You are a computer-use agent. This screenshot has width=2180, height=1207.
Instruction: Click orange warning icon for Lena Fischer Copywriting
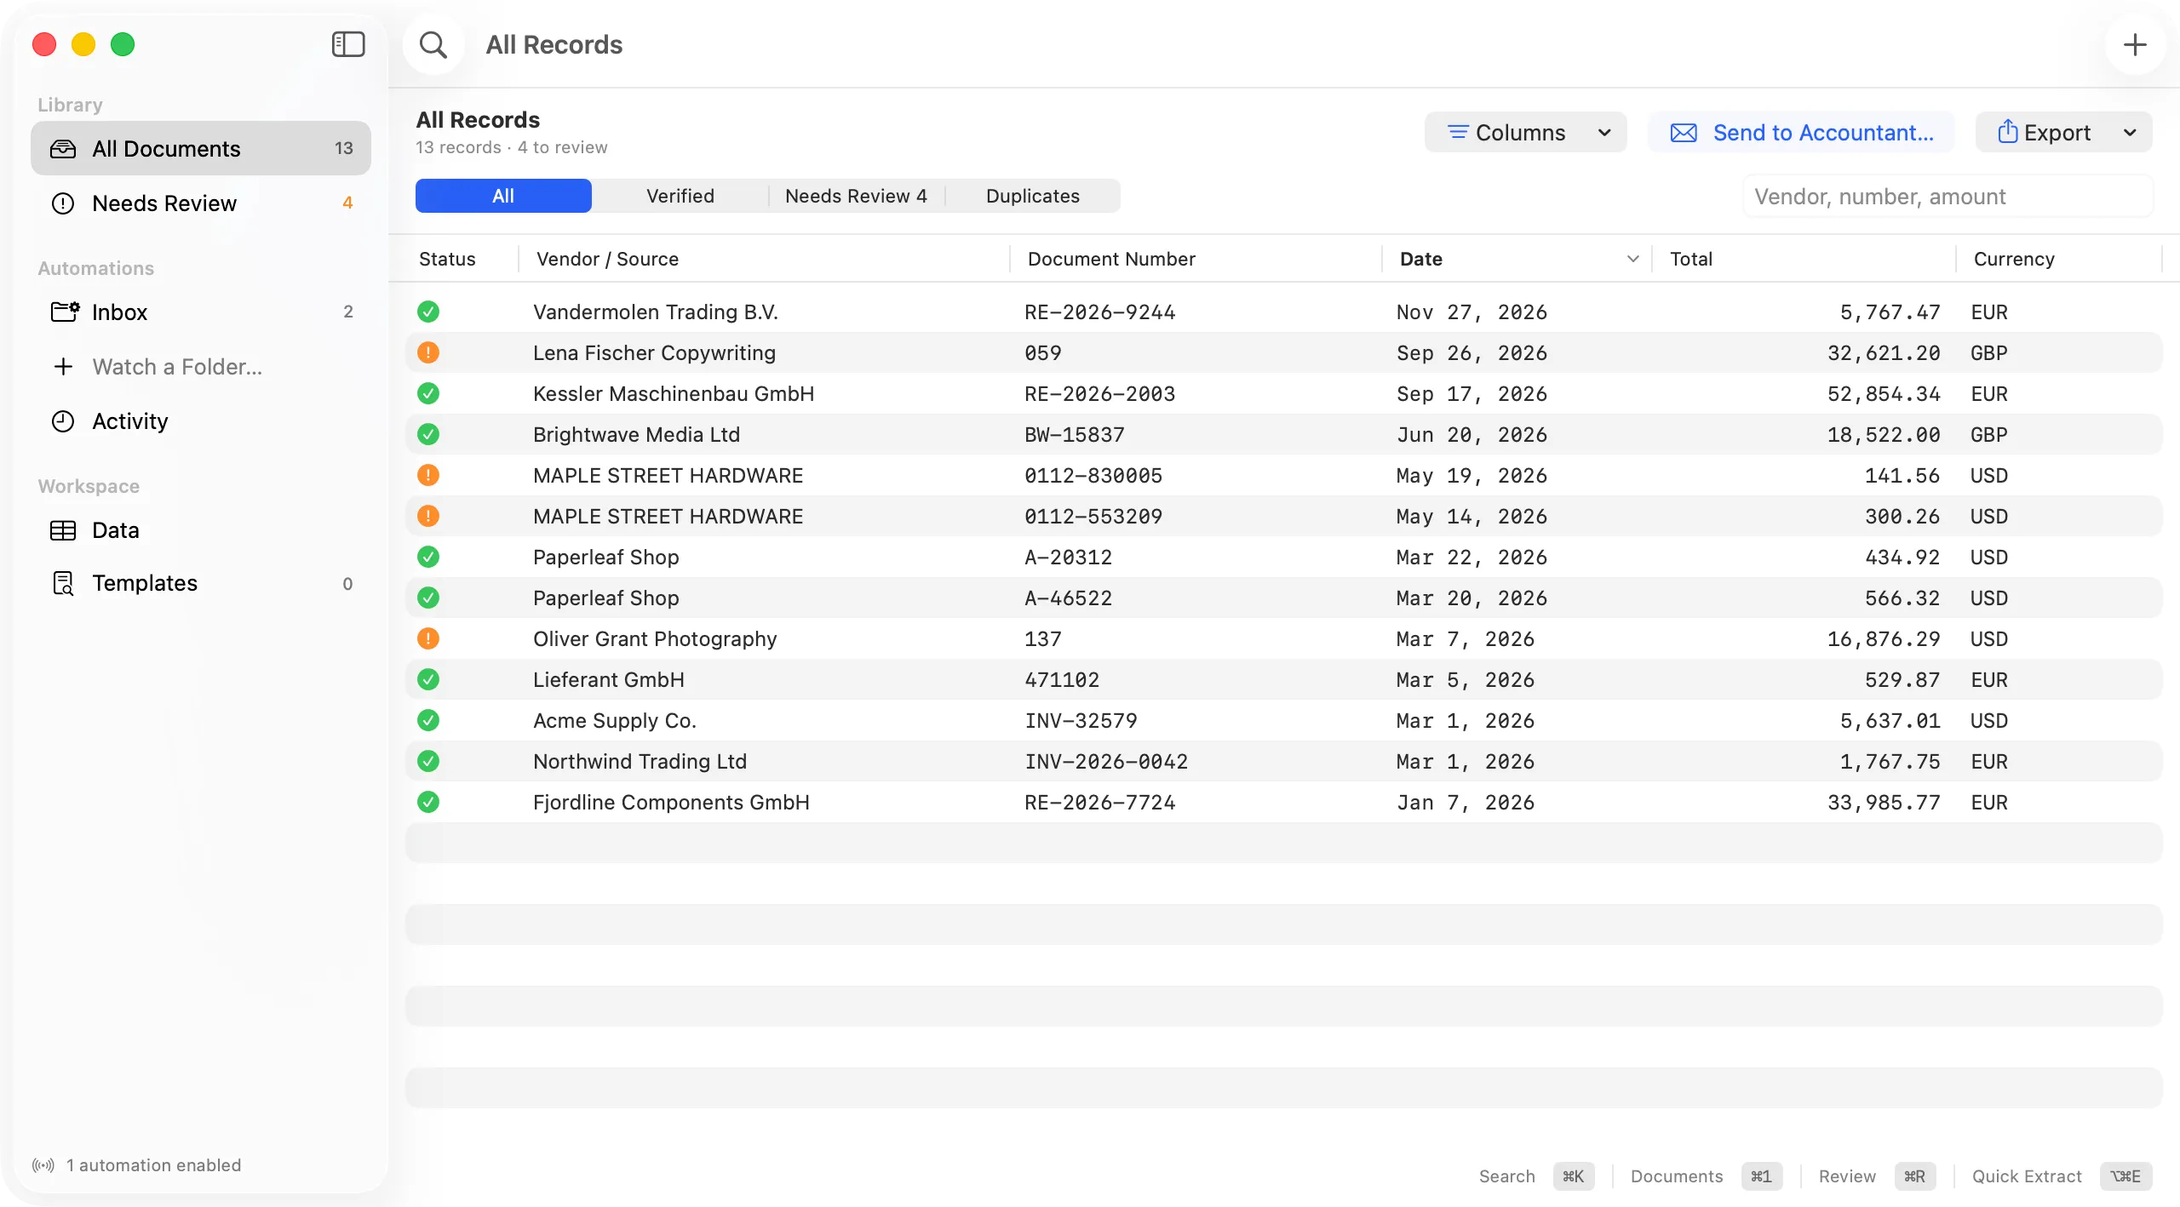[428, 352]
